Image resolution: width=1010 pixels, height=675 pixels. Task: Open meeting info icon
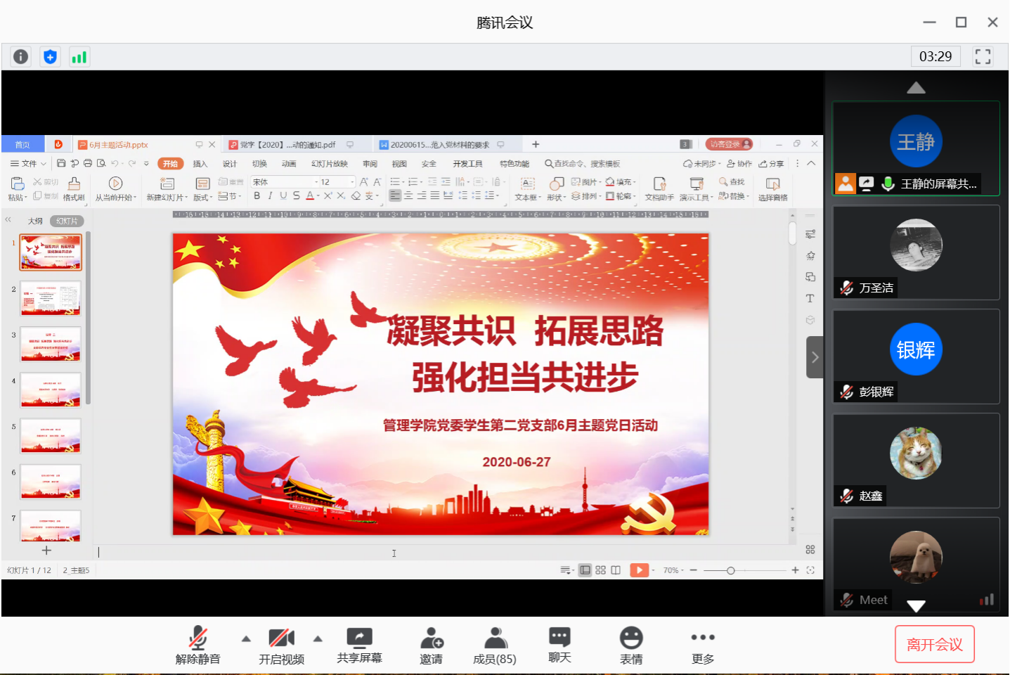point(21,57)
